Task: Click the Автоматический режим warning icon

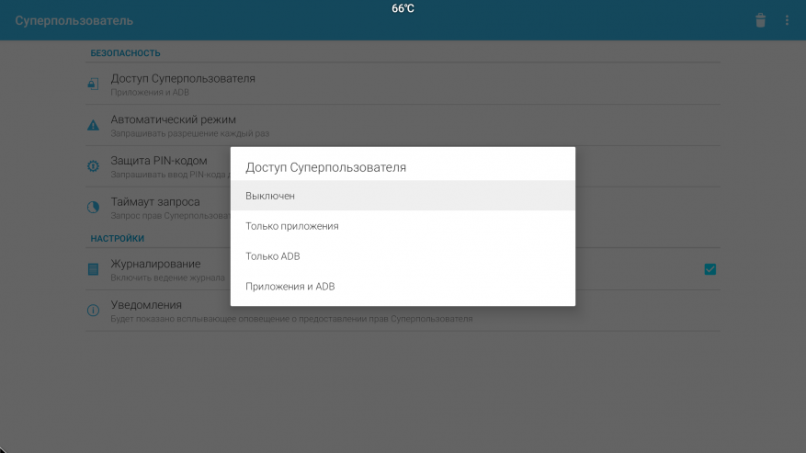Action: click(x=93, y=125)
